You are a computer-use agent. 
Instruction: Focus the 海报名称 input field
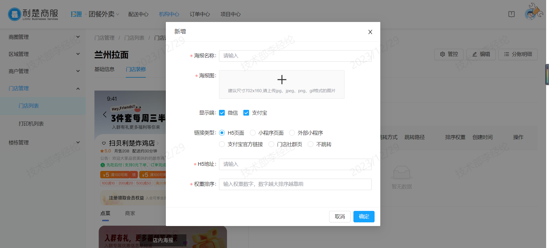click(x=295, y=56)
